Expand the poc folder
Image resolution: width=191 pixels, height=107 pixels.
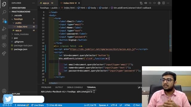point(16,38)
